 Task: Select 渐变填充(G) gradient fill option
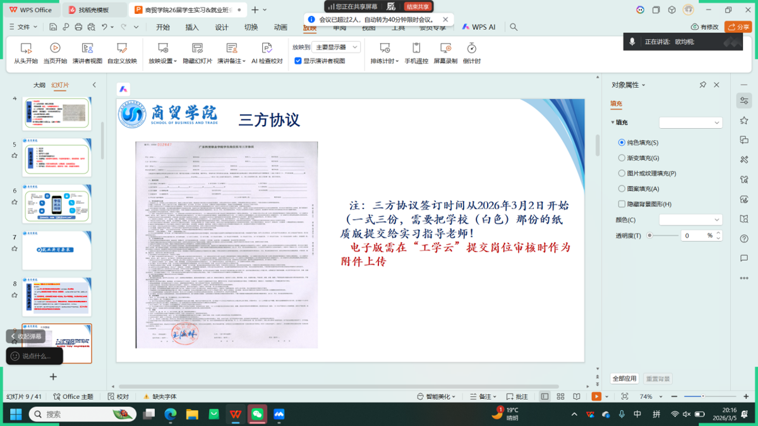[622, 158]
